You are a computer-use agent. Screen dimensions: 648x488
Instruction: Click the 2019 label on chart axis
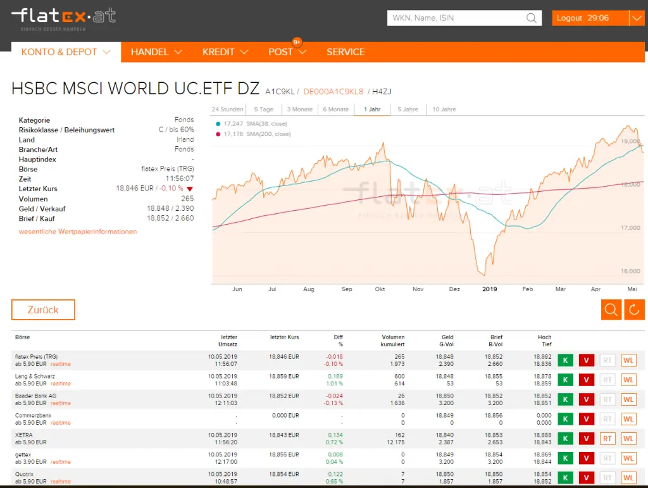[490, 289]
